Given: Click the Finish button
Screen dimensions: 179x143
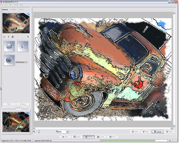Looking at the screenshot, I should coord(9,104).
